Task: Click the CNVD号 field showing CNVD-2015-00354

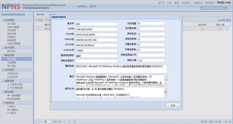Action: tap(97, 35)
